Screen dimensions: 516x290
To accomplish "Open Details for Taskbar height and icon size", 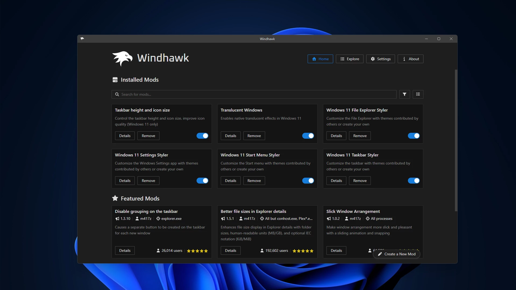I will [x=125, y=136].
